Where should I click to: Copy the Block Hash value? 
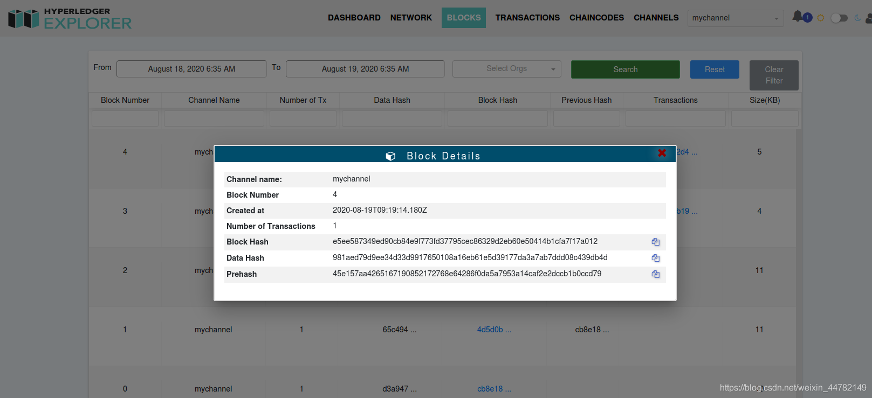[656, 242]
